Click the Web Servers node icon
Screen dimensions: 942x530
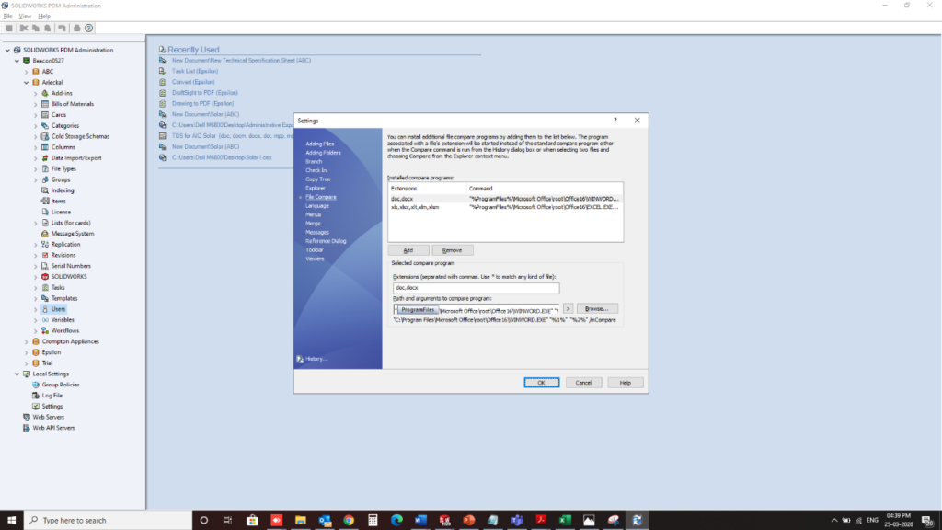27,417
